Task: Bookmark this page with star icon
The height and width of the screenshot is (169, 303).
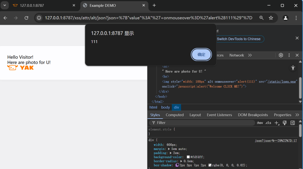Action: 271,18
